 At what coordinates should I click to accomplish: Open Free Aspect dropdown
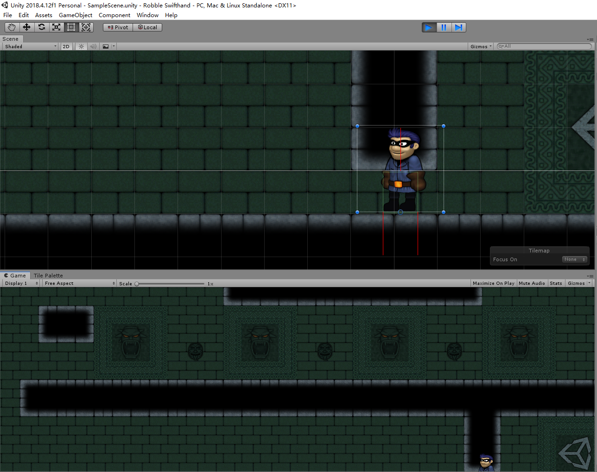tap(79, 283)
